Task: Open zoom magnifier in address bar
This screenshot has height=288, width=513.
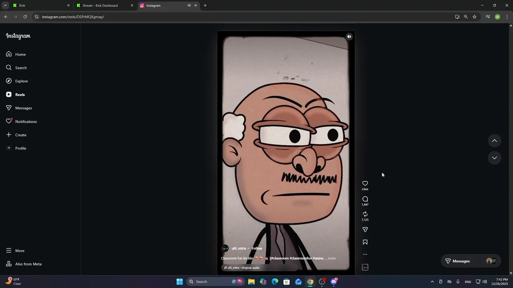Action: point(466,17)
